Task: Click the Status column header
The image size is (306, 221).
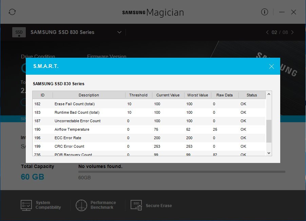Action: click(x=252, y=95)
